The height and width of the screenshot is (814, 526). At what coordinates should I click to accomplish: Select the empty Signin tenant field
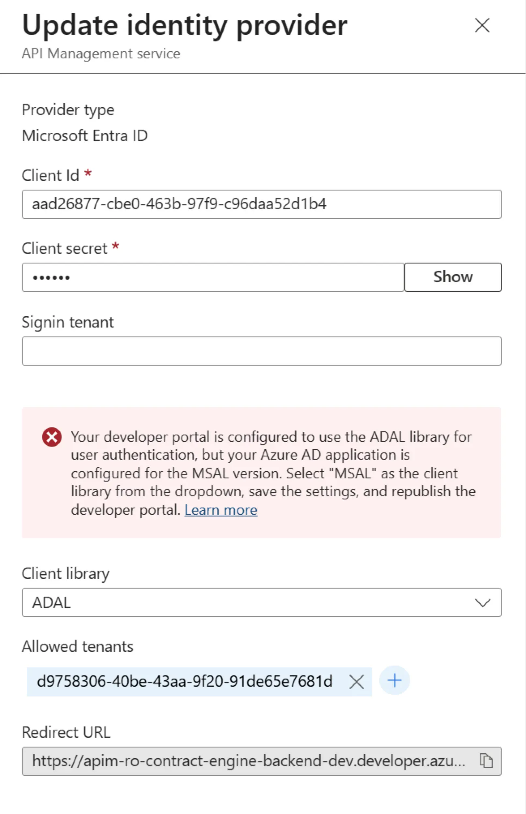pos(261,351)
